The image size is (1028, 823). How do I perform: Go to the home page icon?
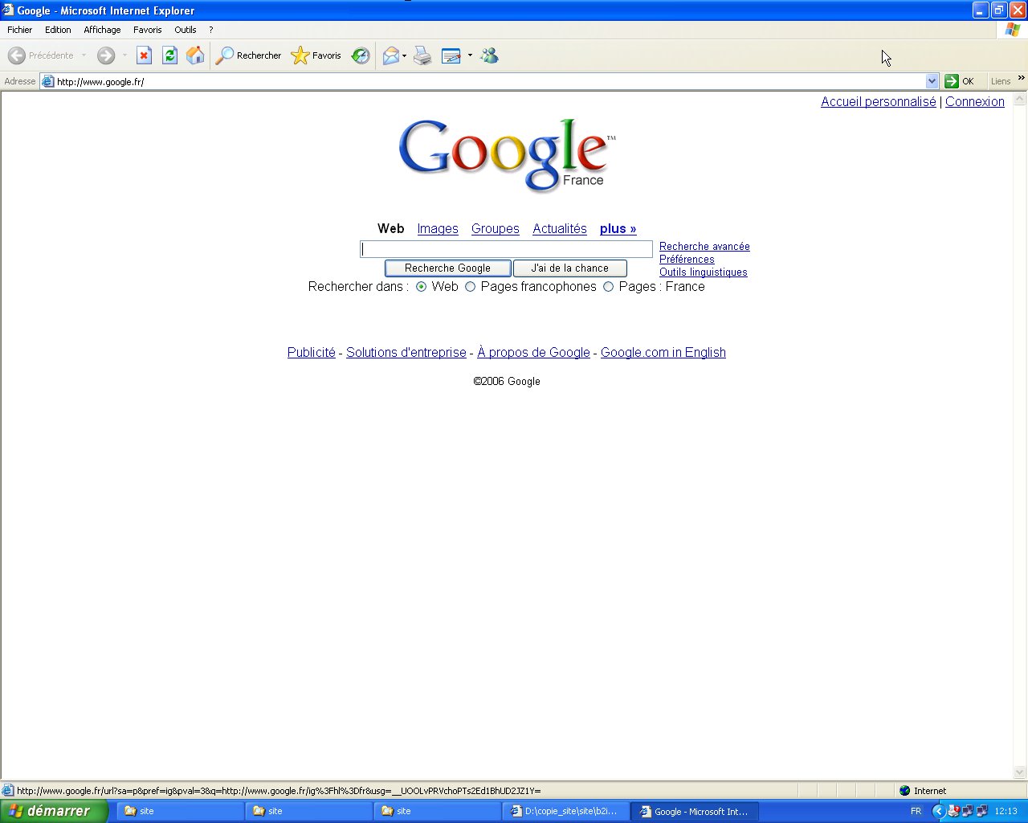coord(195,55)
